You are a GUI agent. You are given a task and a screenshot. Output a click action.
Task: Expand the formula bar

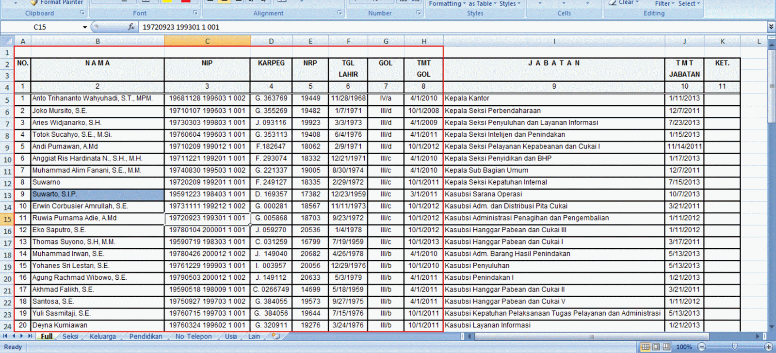[x=771, y=27]
